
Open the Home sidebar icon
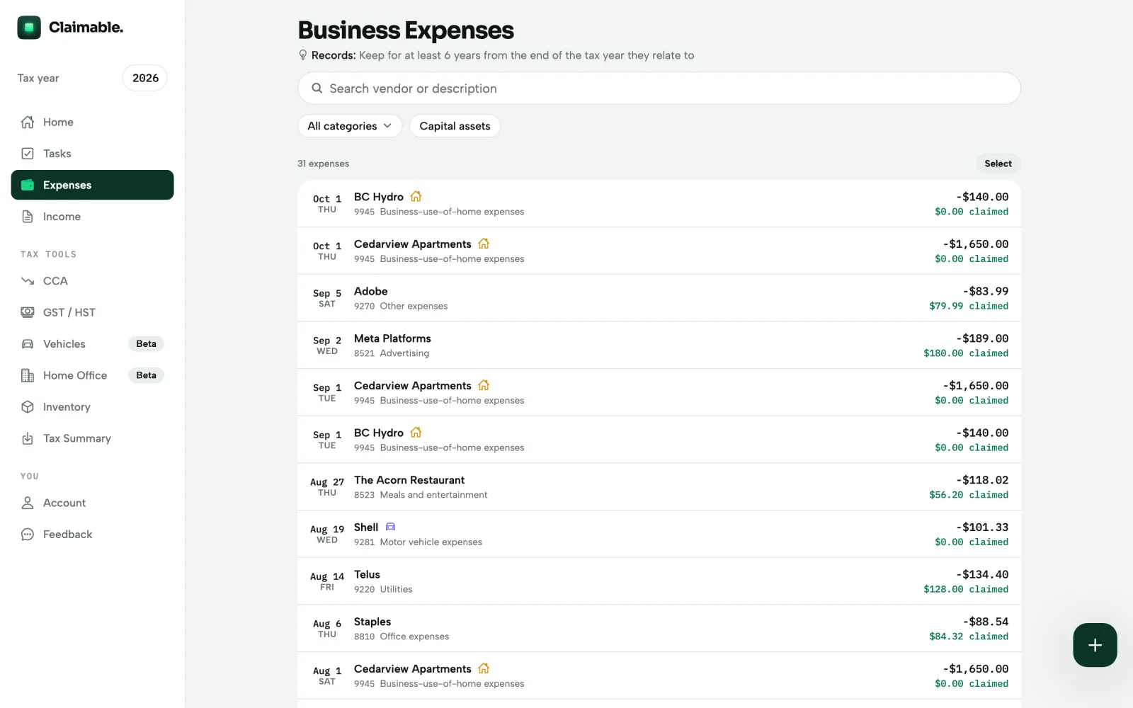click(28, 122)
